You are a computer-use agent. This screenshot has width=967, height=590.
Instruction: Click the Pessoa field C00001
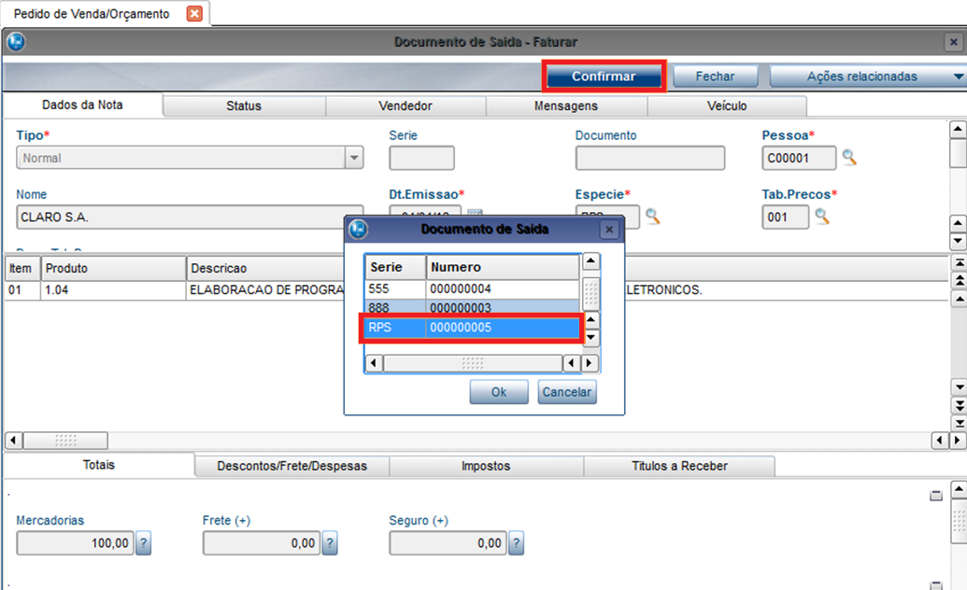tap(799, 158)
